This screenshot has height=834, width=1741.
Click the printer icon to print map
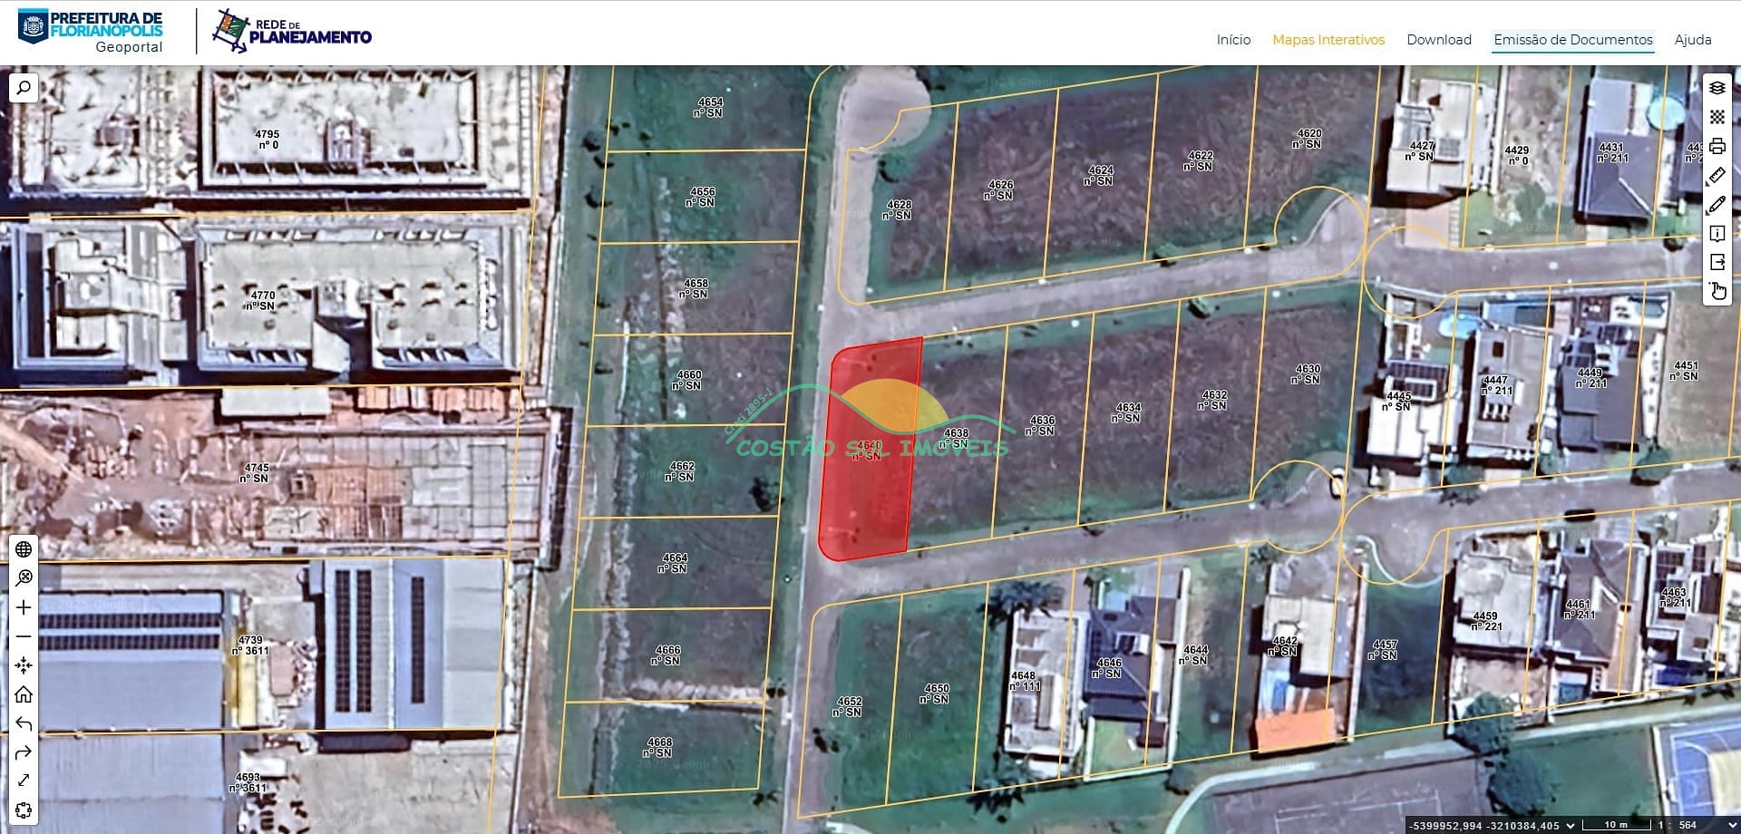[1717, 146]
